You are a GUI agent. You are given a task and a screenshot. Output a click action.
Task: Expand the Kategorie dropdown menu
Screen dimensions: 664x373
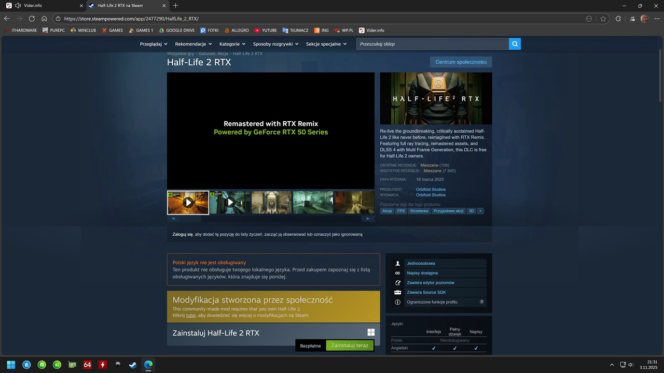(x=232, y=44)
